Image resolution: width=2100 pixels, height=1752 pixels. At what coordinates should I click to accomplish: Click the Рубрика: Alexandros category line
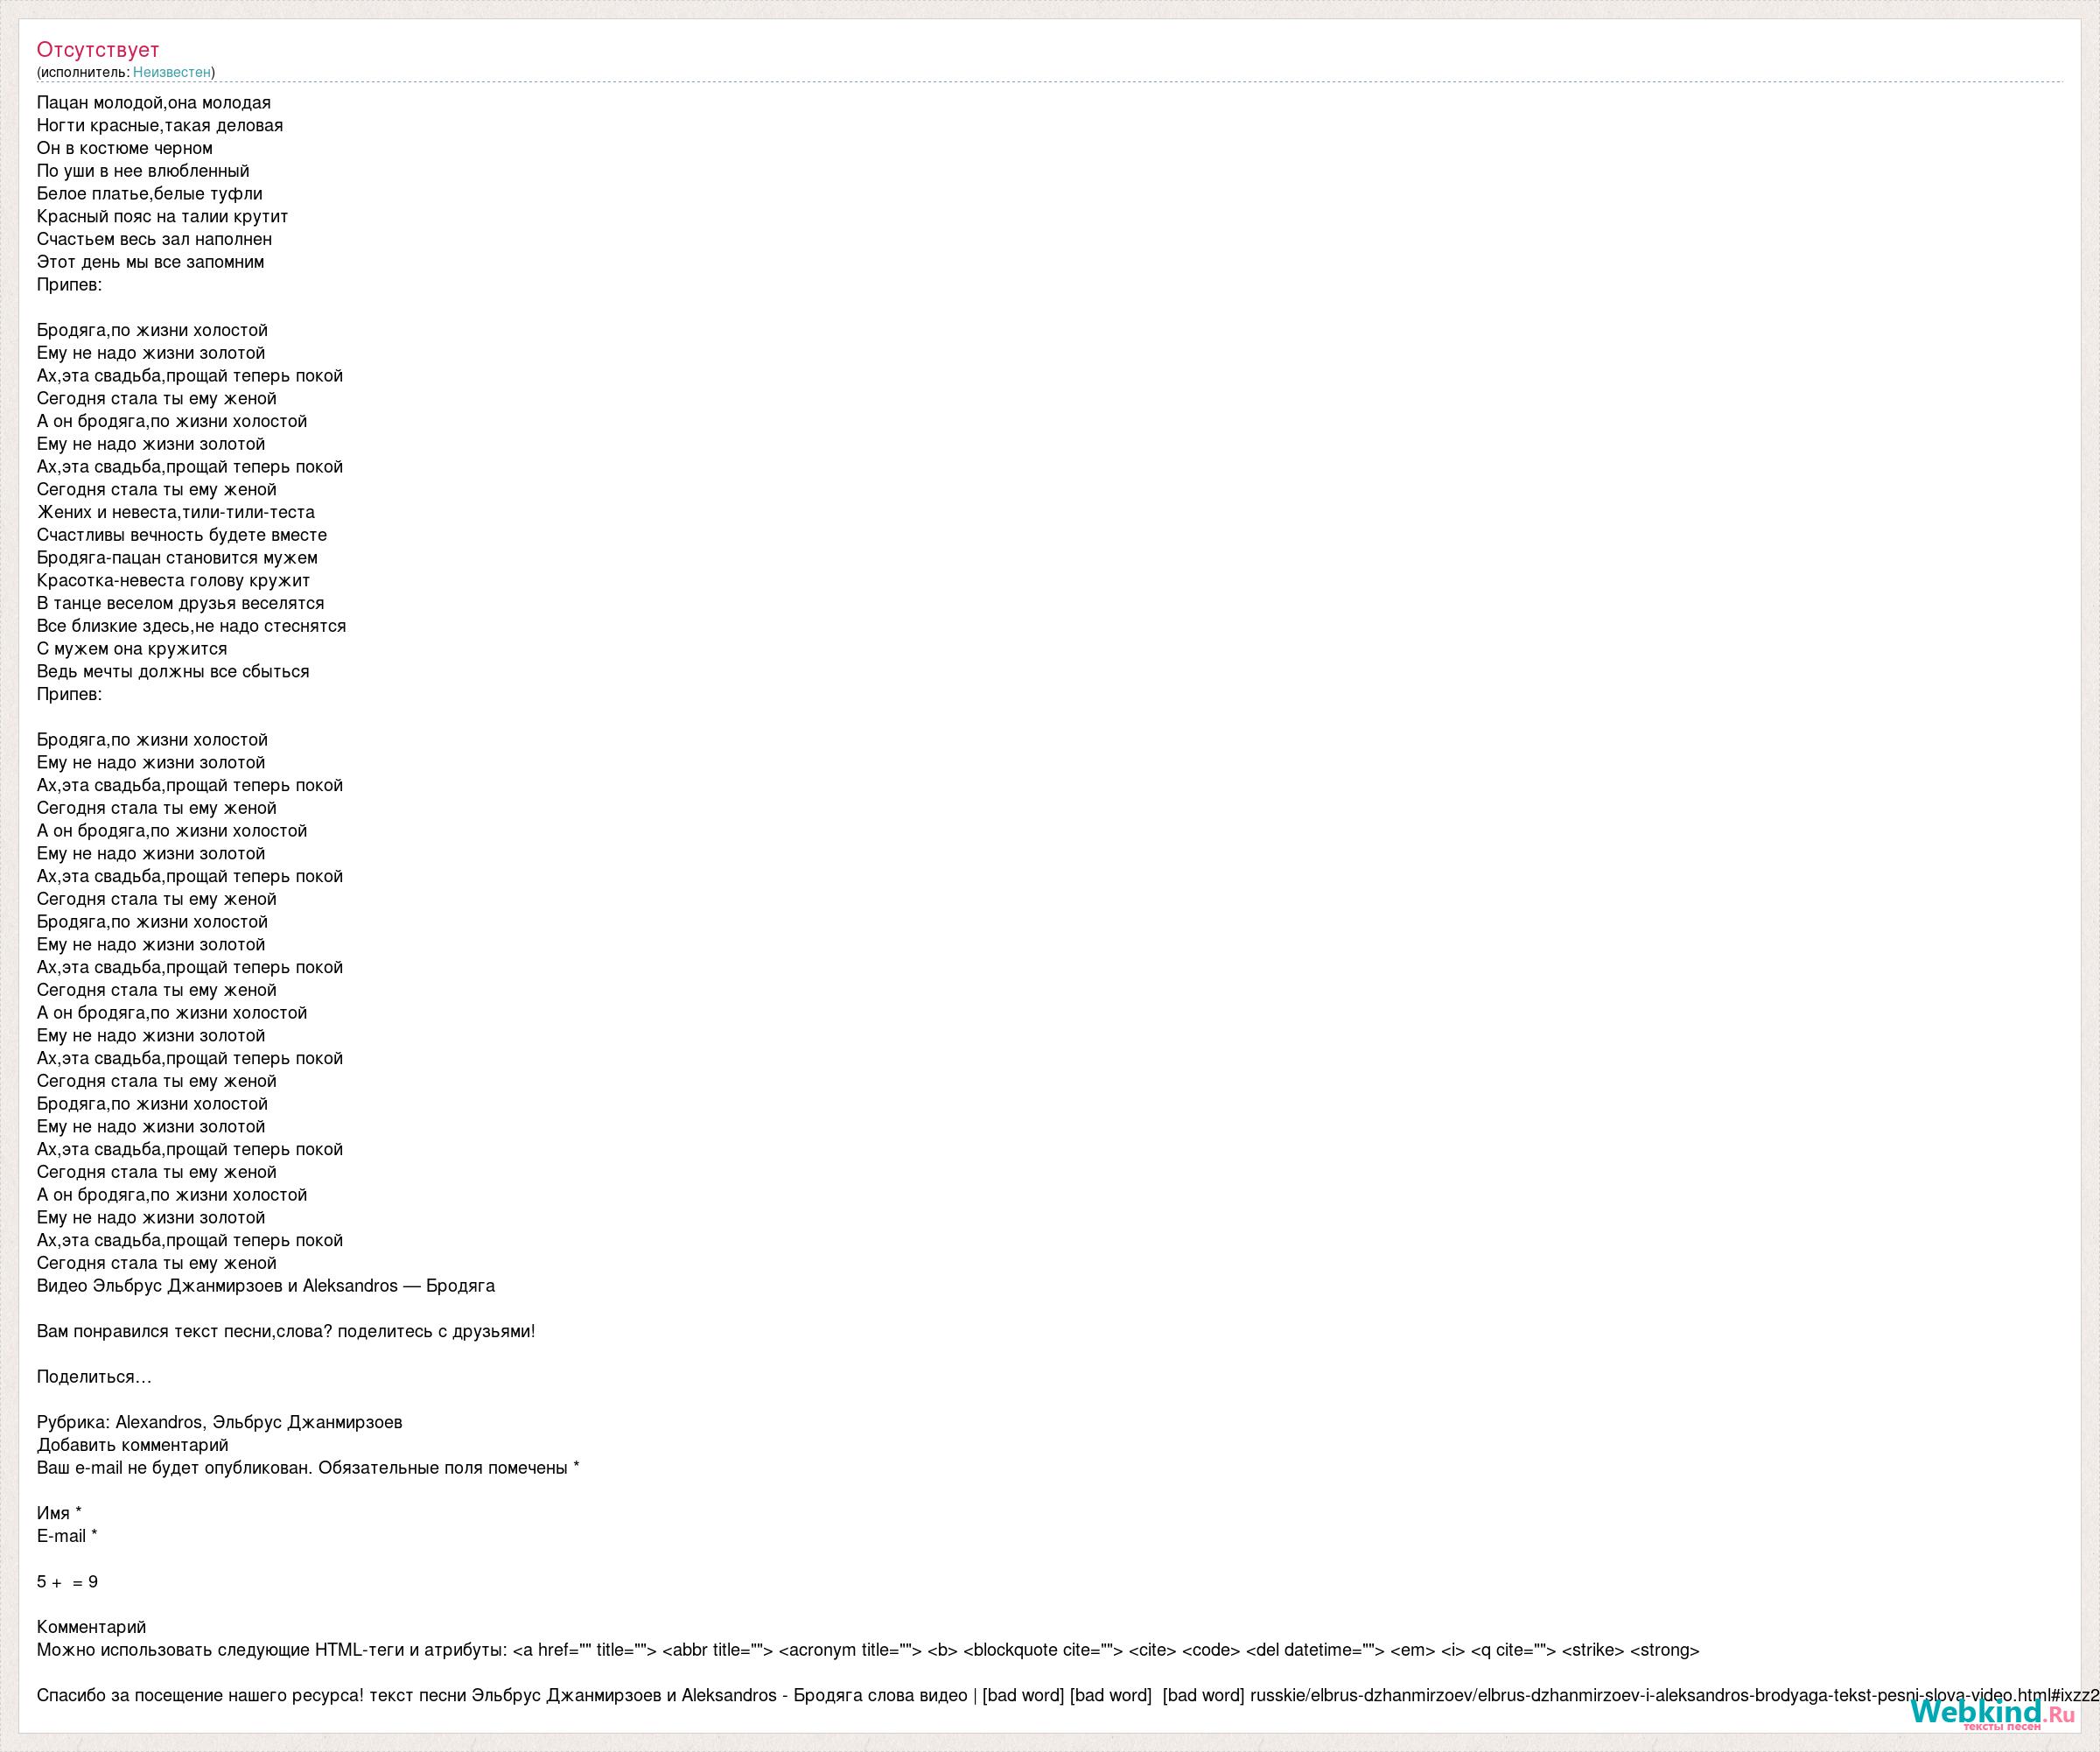click(219, 1422)
